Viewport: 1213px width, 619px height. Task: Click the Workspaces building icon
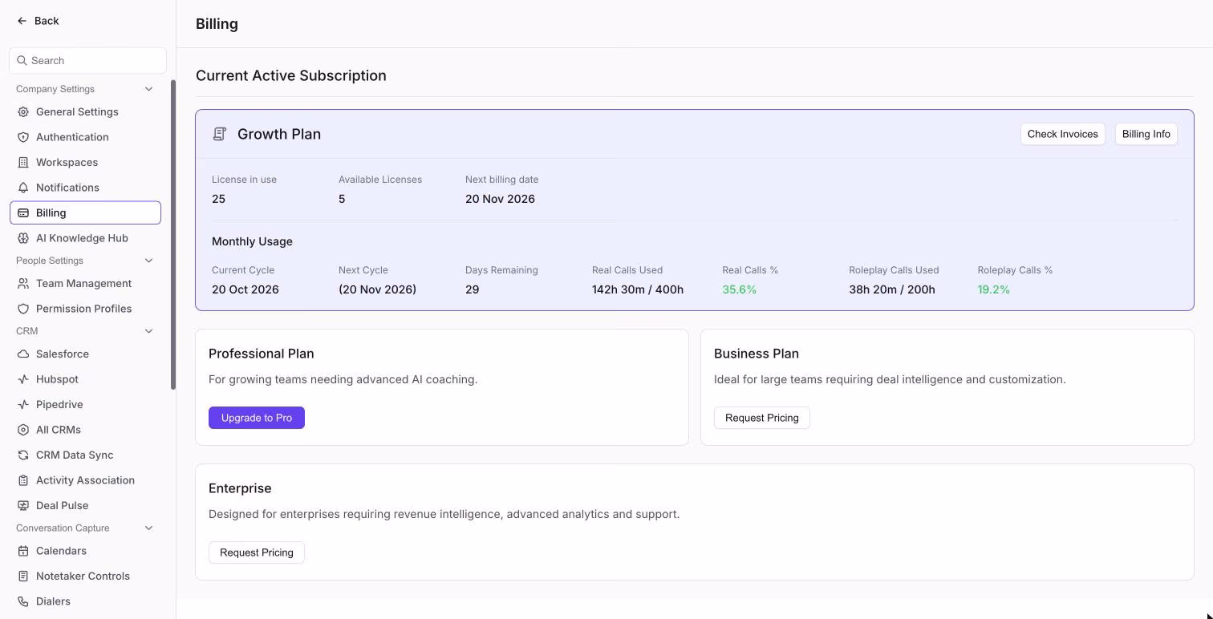tap(23, 163)
